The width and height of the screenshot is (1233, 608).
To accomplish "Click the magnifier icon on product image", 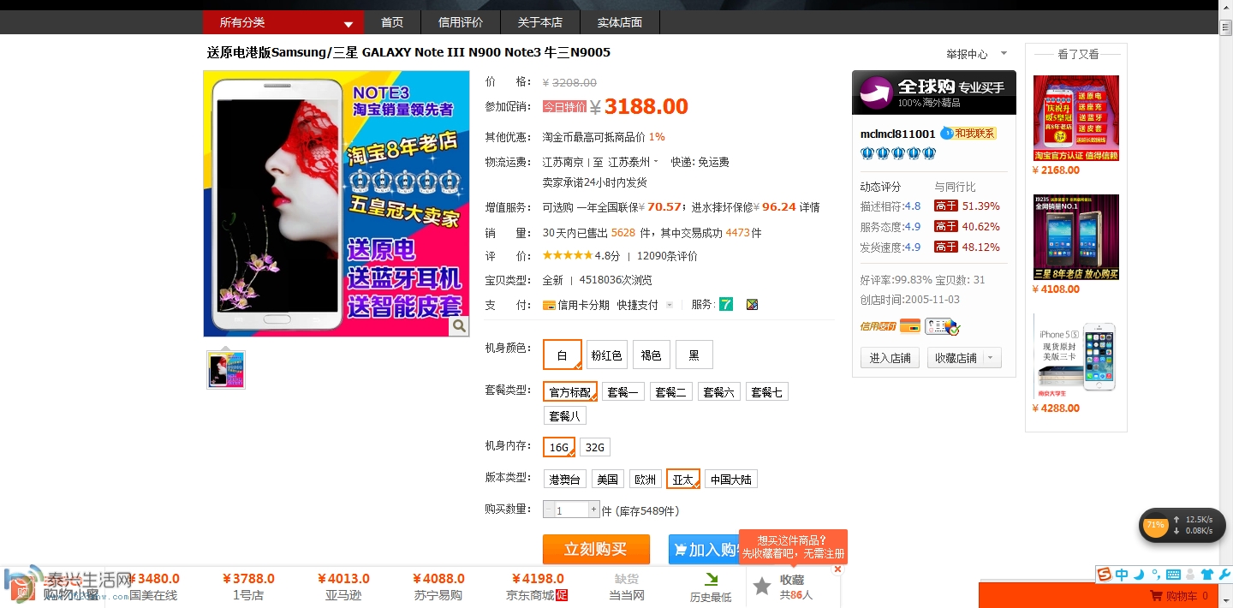I will 460,325.
